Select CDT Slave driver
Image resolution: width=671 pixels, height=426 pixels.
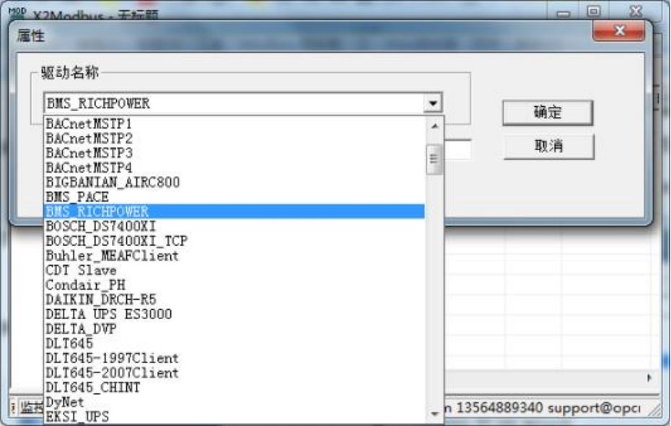(234, 270)
